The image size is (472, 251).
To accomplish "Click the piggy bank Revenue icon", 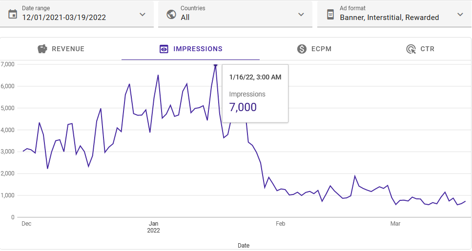I will pyautogui.click(x=42, y=49).
